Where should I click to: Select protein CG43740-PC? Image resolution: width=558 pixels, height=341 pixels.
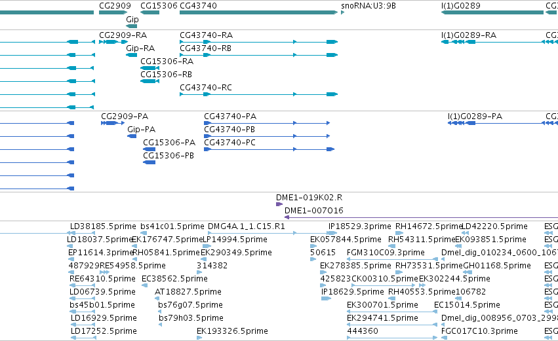pyautogui.click(x=229, y=143)
